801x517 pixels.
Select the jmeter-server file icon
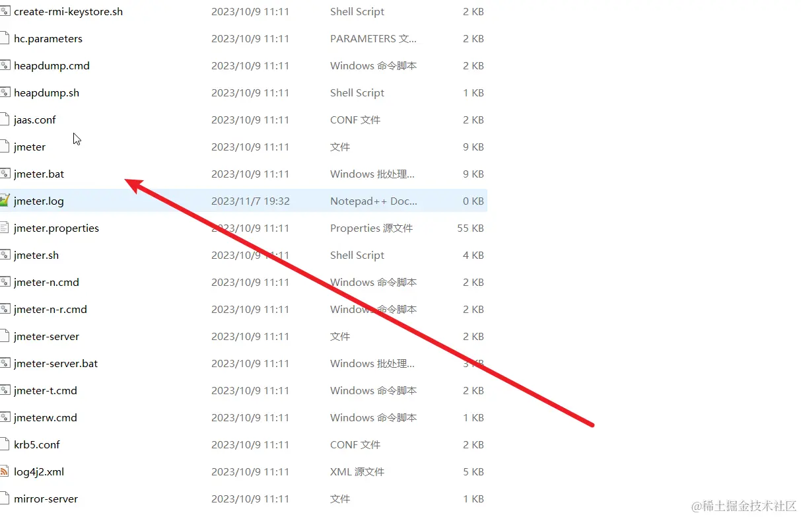click(4, 336)
